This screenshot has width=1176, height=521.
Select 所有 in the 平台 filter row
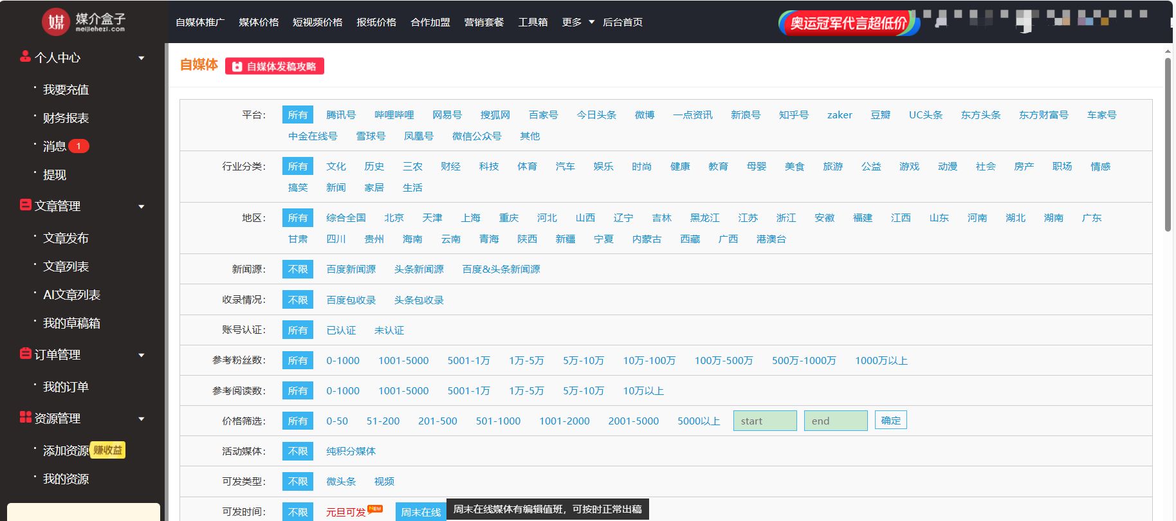coord(298,114)
